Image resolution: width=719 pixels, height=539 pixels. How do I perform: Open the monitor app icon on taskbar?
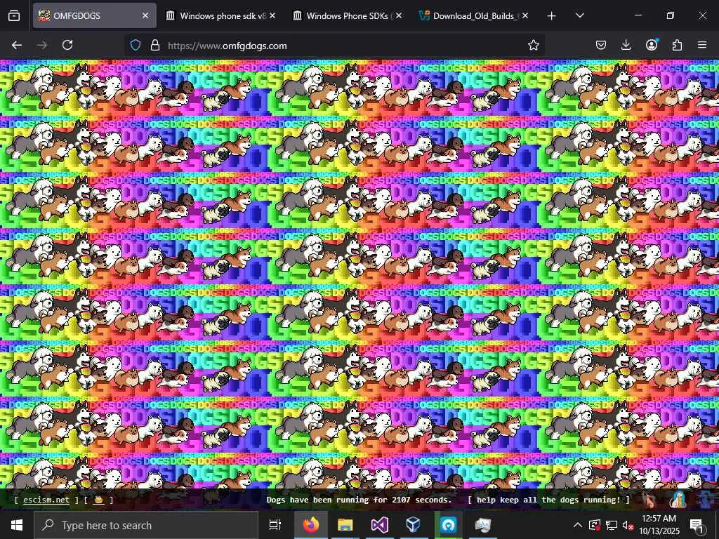pyautogui.click(x=482, y=525)
